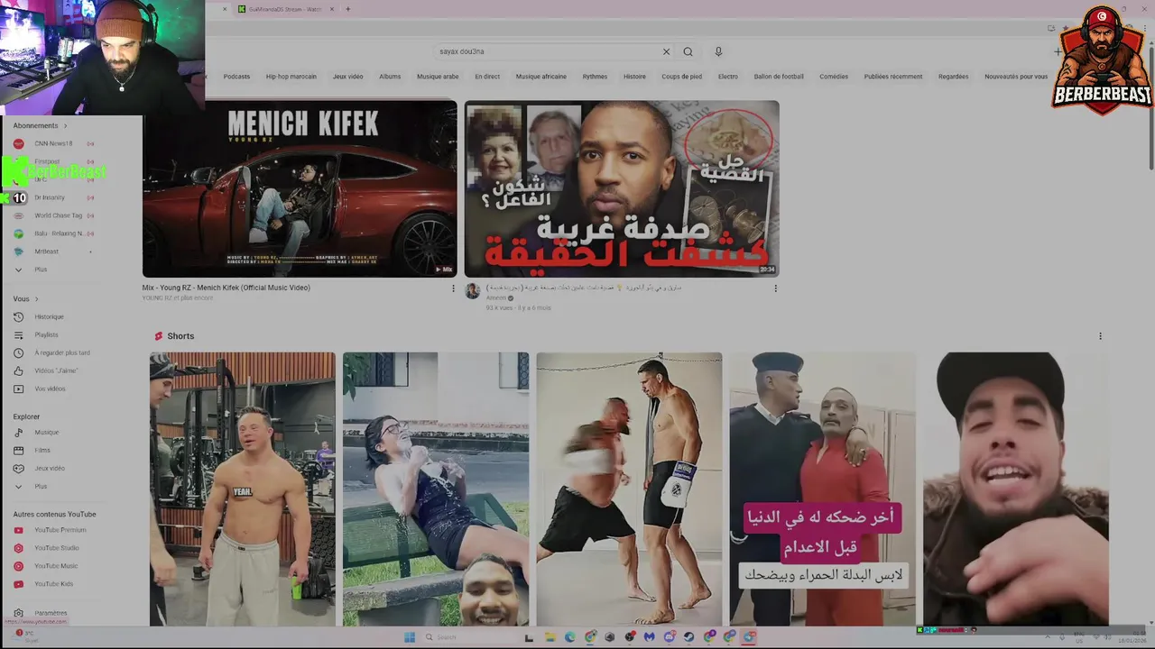Expand the Vous section header
Screen dimensions: 1155x649
(25, 299)
